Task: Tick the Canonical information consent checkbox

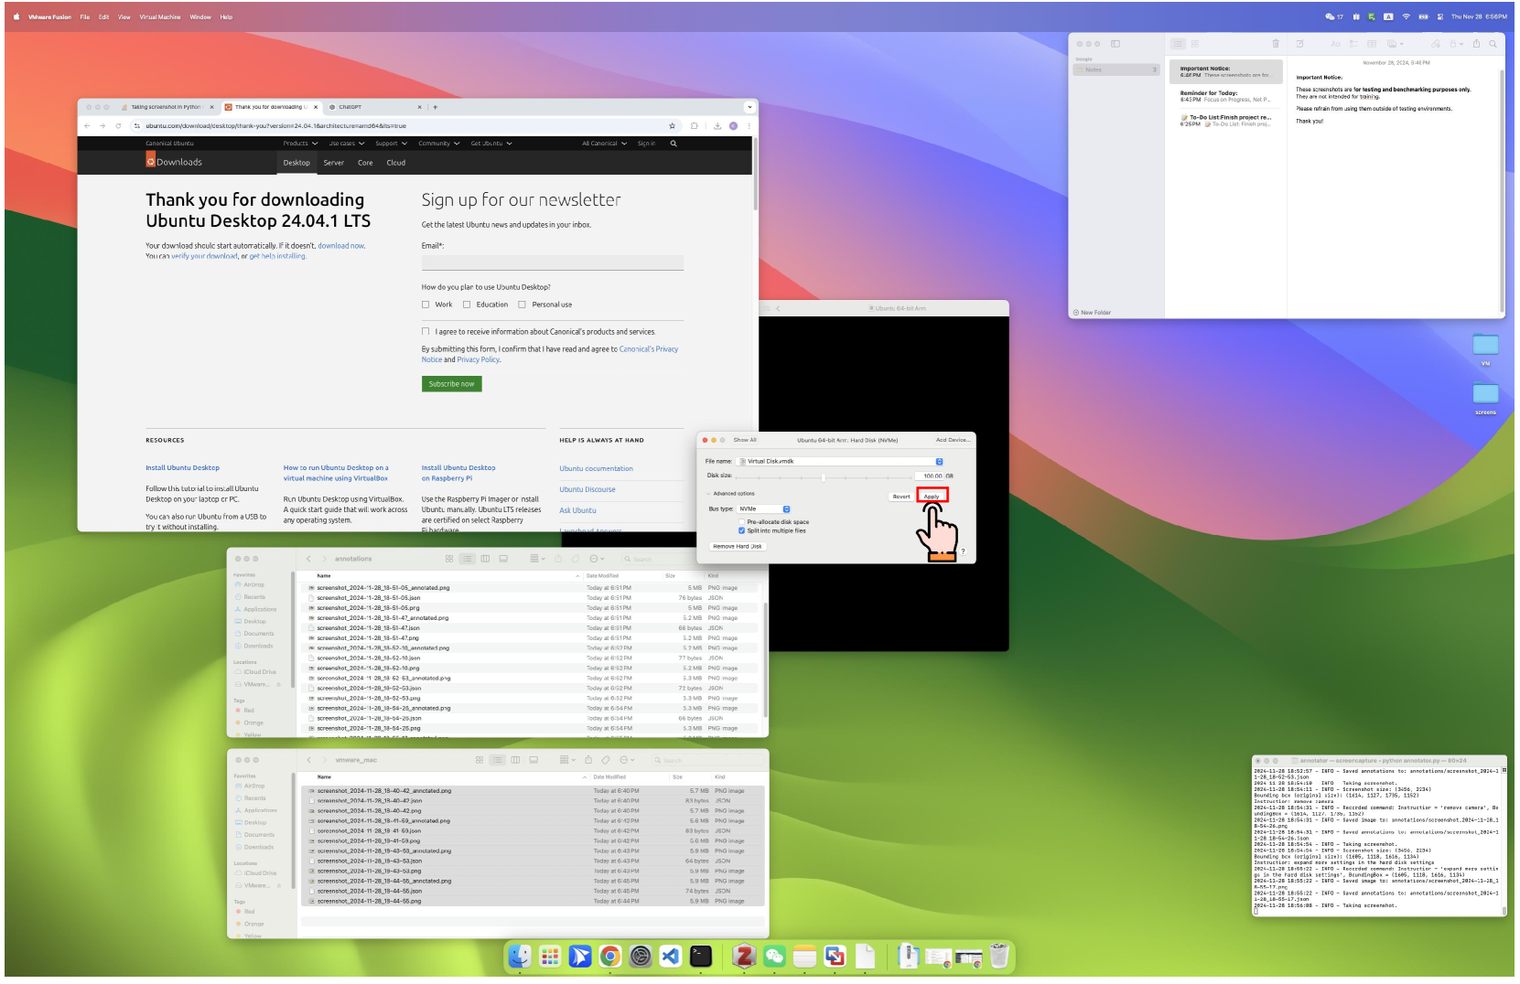Action: [x=426, y=331]
